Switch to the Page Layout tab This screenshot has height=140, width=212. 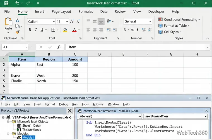[x=61, y=12]
